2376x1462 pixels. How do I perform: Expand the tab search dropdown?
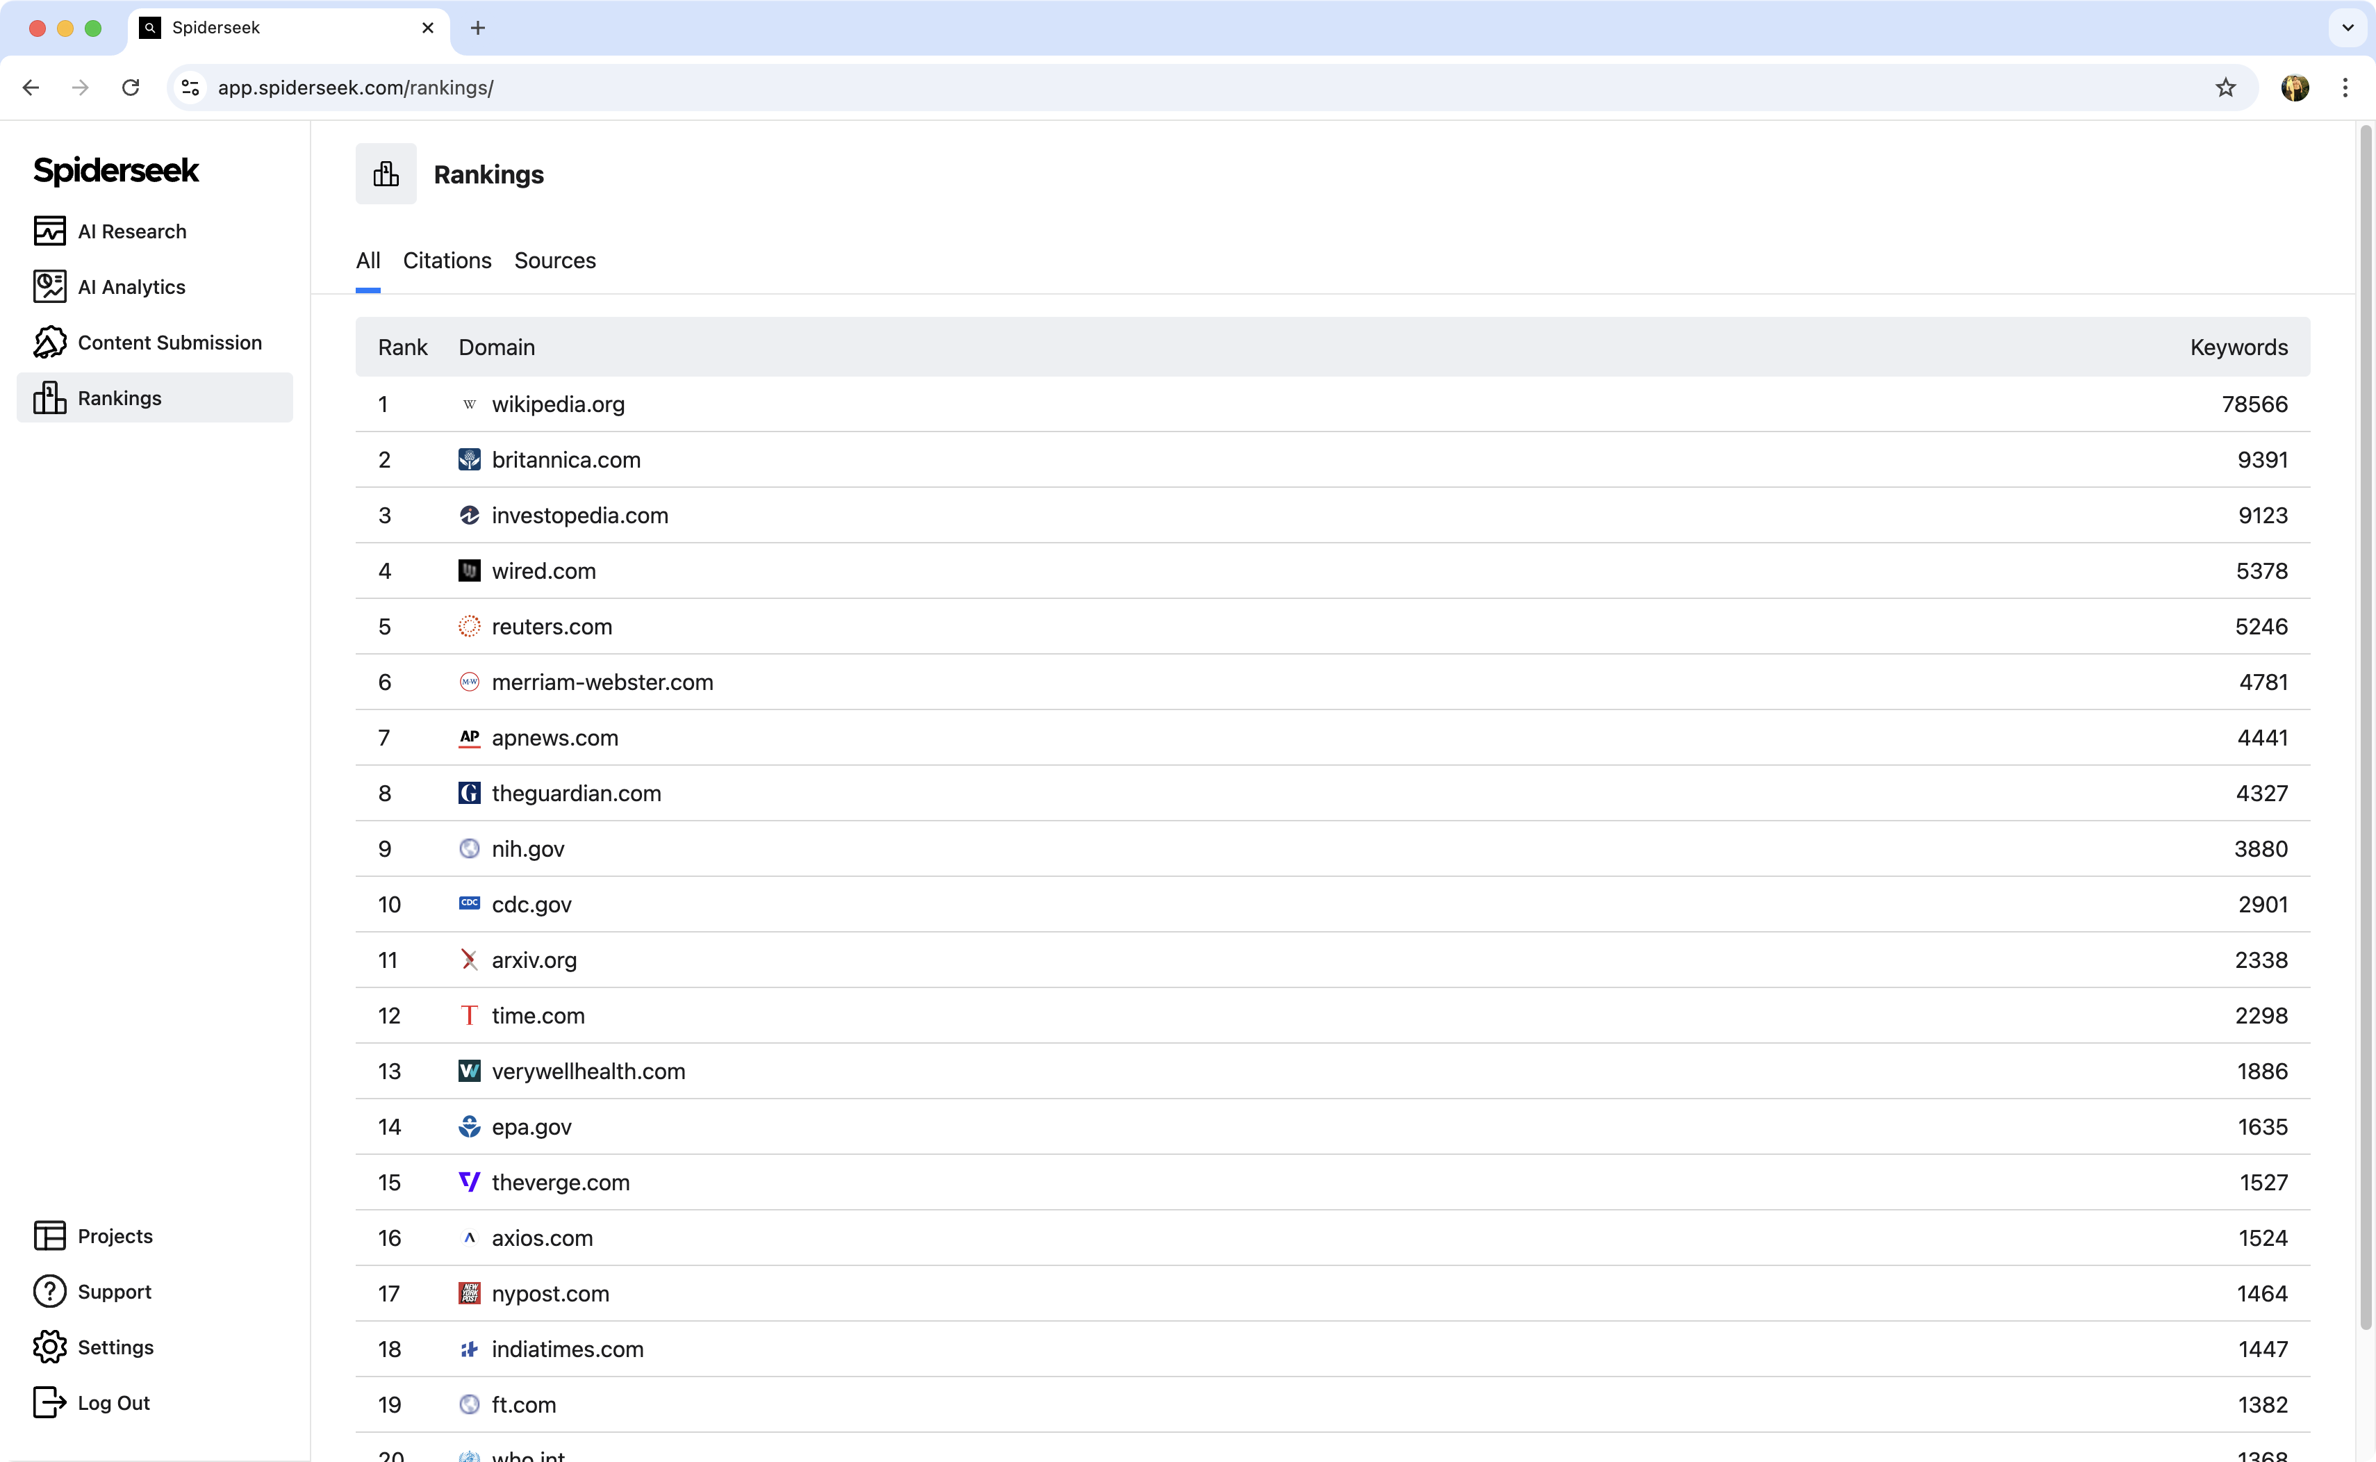2348,28
